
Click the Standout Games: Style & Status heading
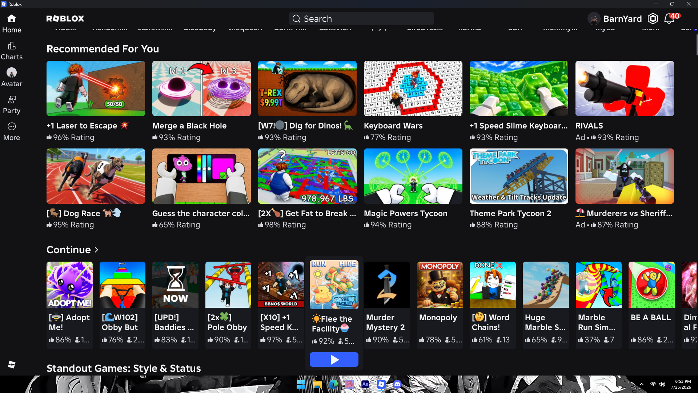pos(124,369)
